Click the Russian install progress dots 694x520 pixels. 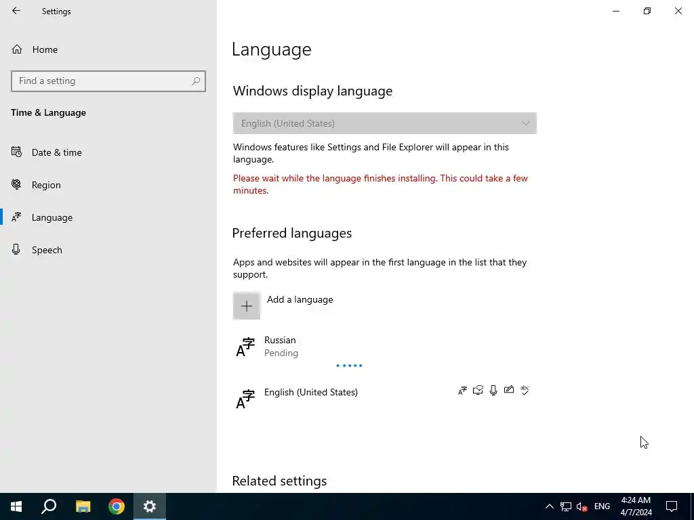pyautogui.click(x=349, y=366)
